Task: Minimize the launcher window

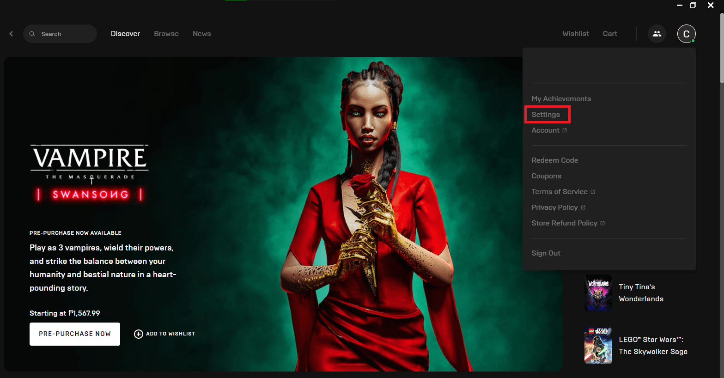Action: 680,5
